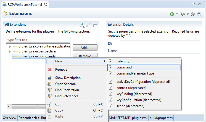The image size is (206, 122).
Task: Click the Remove button beside the tree
Action: tap(85, 56)
